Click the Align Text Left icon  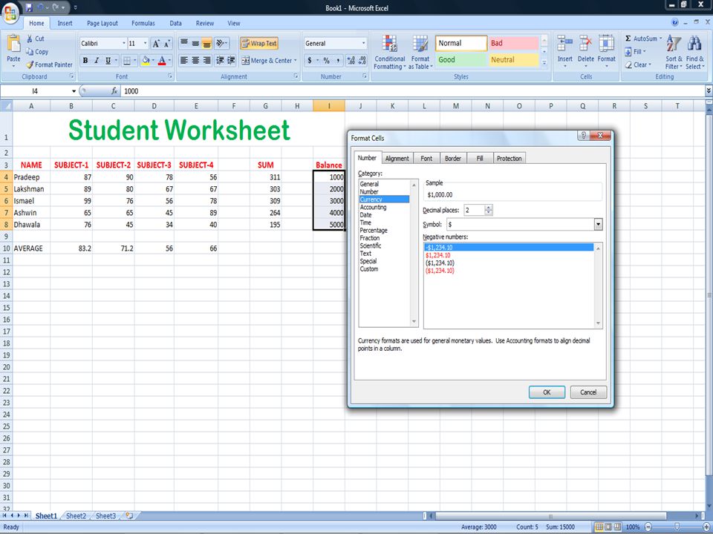click(184, 60)
